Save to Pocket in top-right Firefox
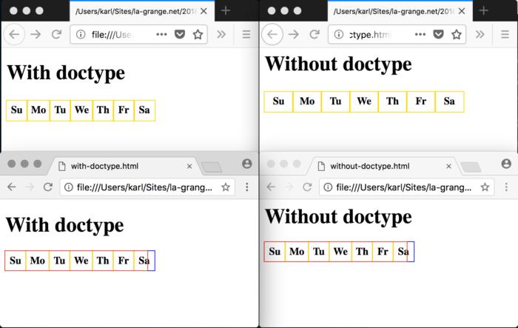 pyautogui.click(x=438, y=34)
